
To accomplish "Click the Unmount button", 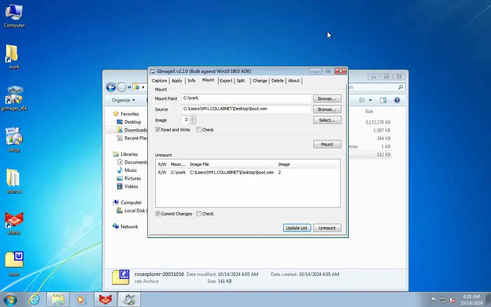I will (327, 228).
